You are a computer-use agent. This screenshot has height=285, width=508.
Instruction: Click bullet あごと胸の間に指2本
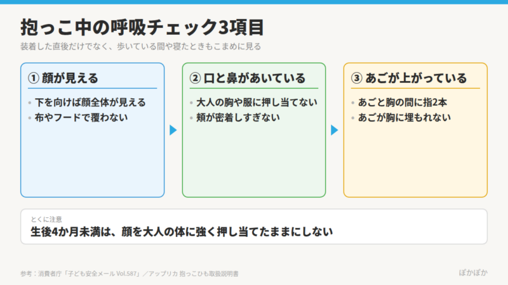[x=403, y=103]
